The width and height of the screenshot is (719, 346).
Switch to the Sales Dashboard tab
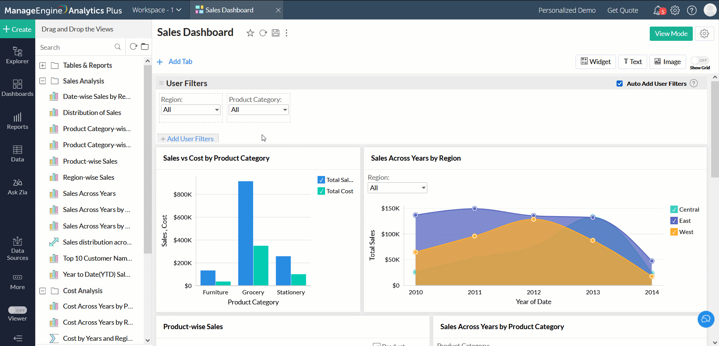click(x=229, y=10)
